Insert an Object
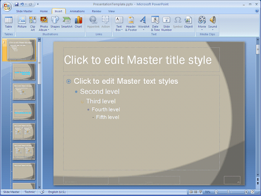Viewport: 261px width, 196px height. click(188, 22)
